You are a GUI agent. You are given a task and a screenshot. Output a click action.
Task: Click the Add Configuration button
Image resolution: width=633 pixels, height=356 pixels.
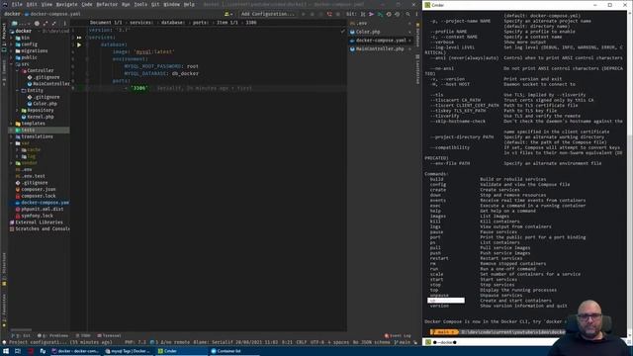point(268,14)
